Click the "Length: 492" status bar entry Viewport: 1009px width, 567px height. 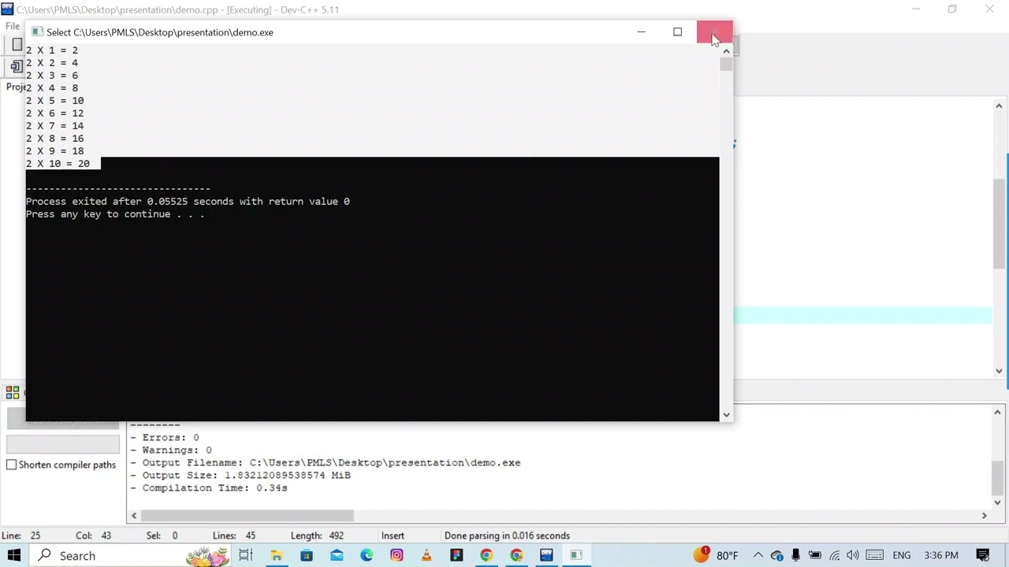click(x=317, y=535)
